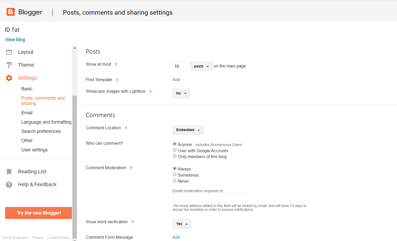Click the sidebar scrollbar thumb
Image resolution: width=397 pixels, height=241 pixels.
[x=75, y=167]
